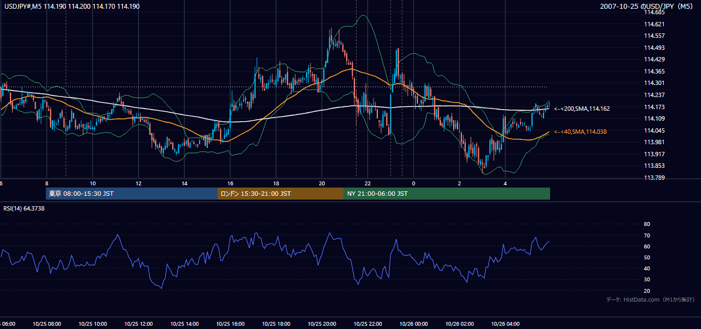
Task: Click the RSI 20 level label
Action: point(647,291)
